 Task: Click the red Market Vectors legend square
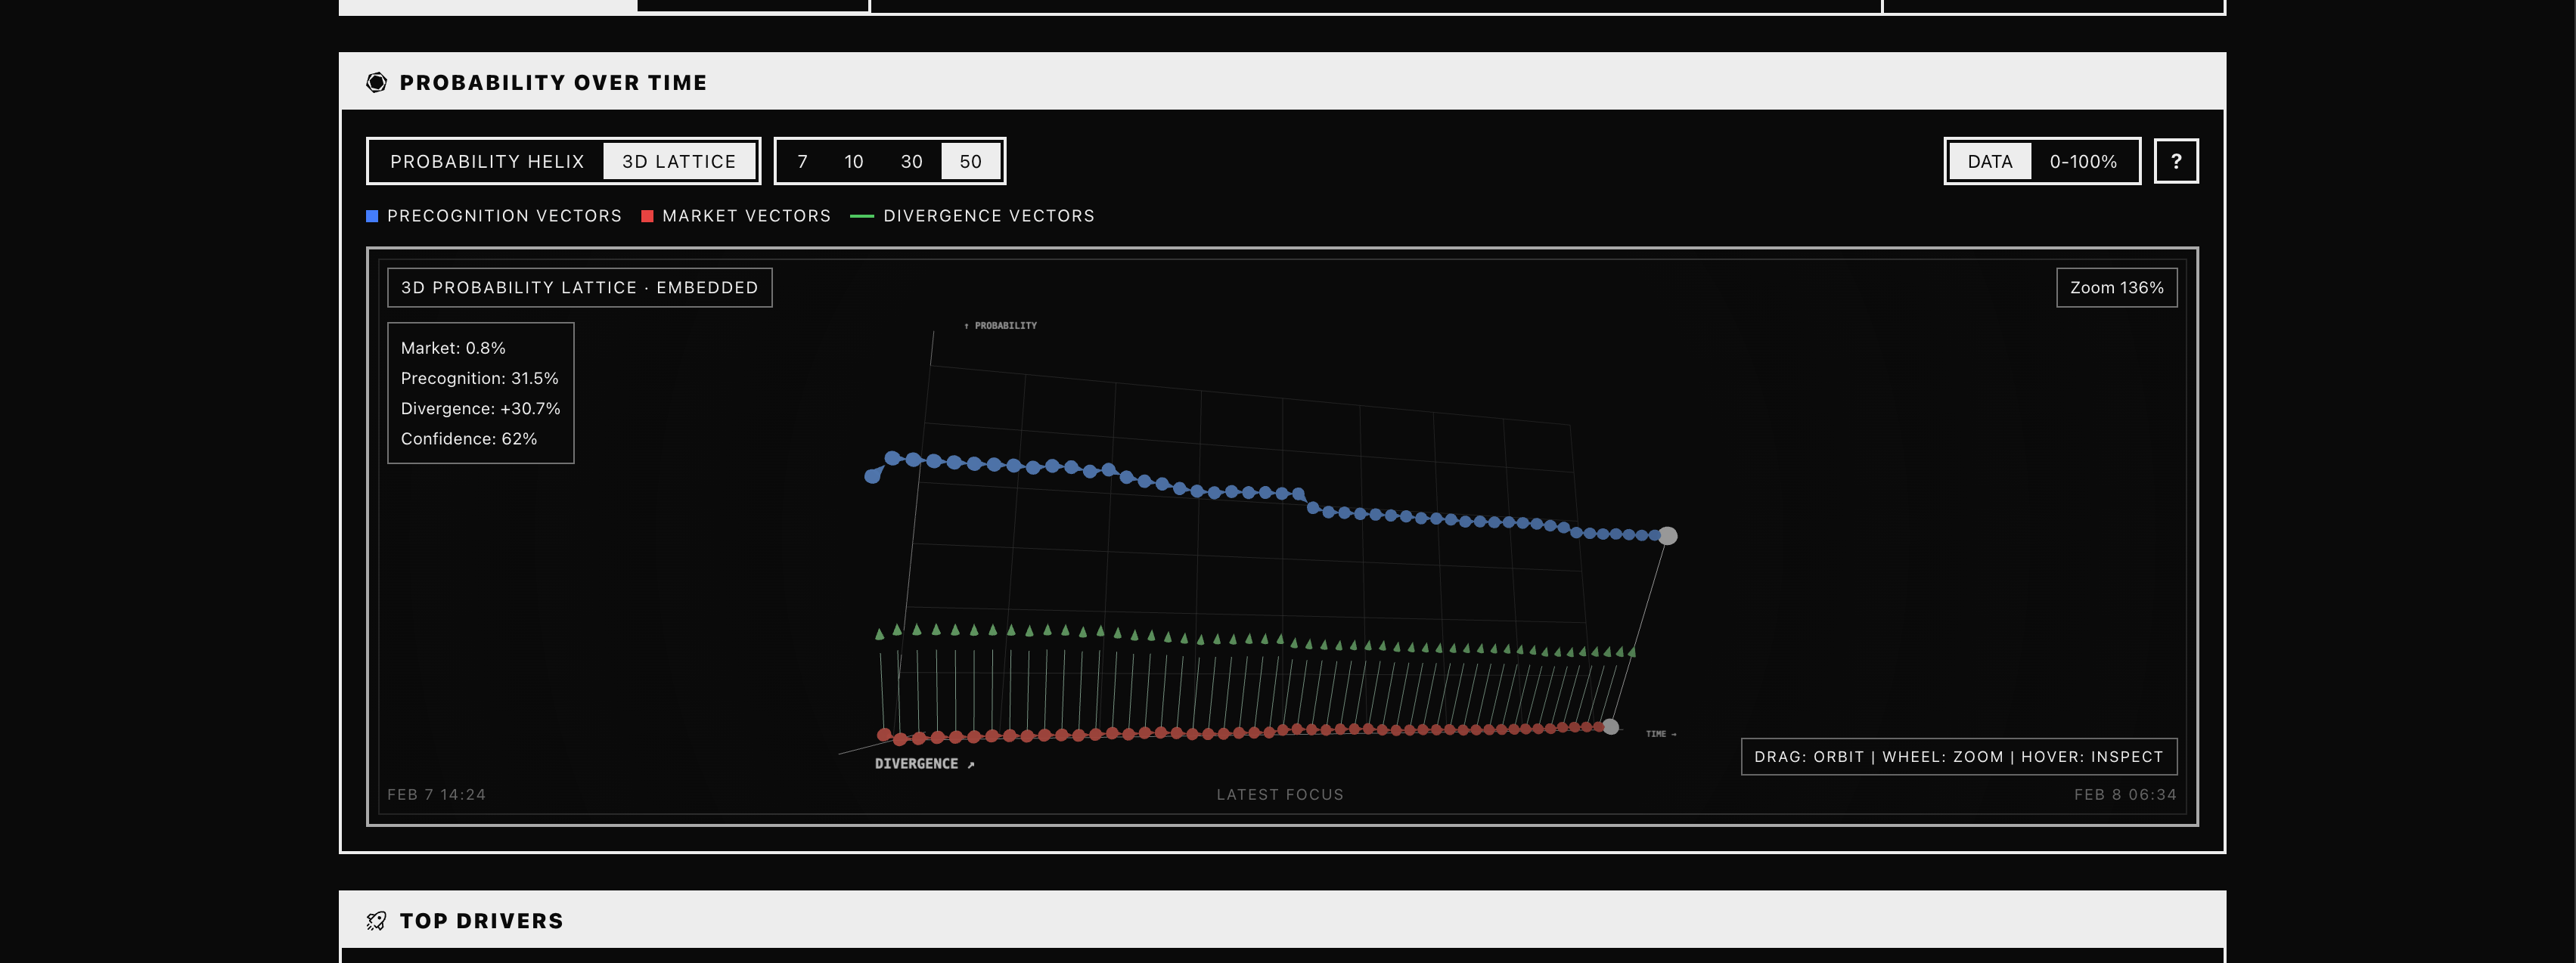(x=647, y=215)
